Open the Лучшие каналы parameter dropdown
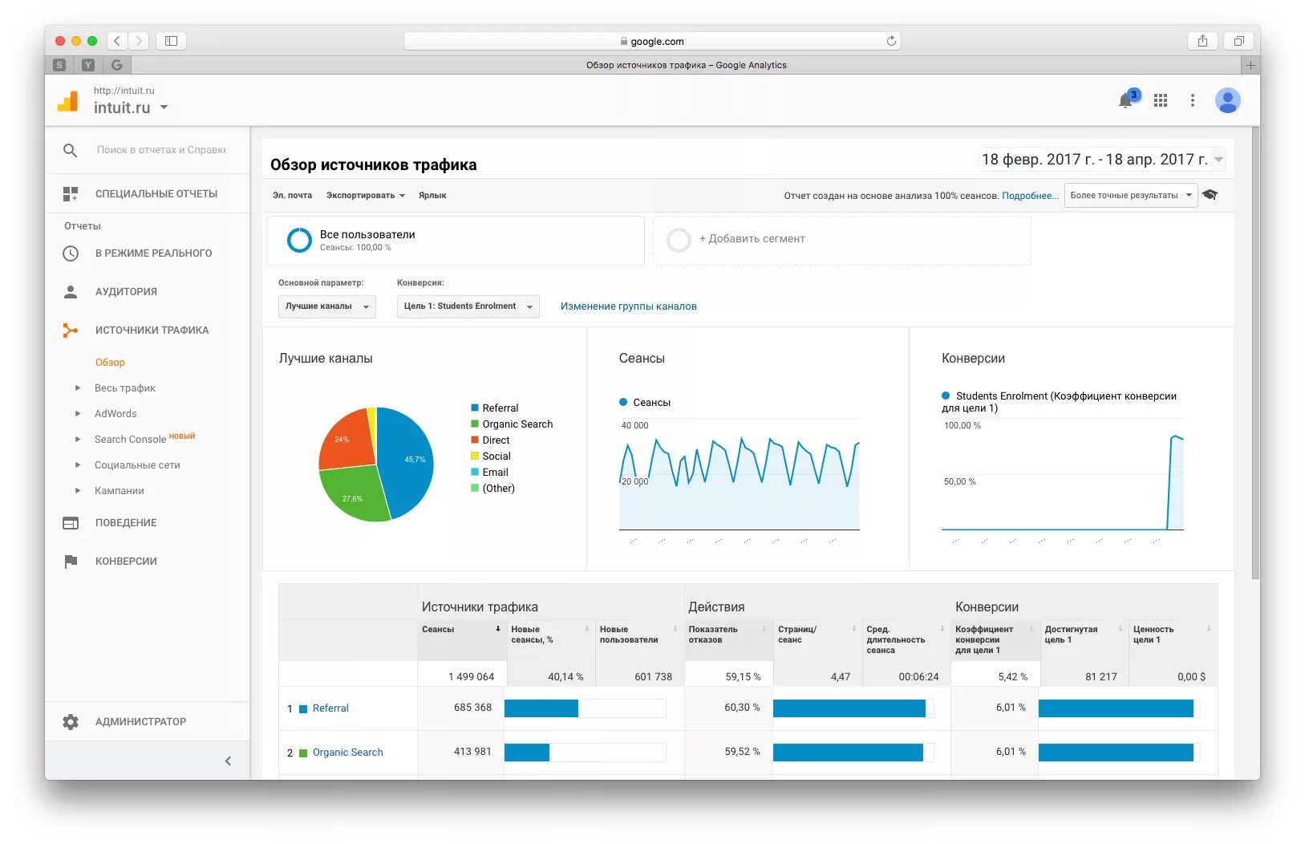1305x844 pixels. click(x=326, y=306)
